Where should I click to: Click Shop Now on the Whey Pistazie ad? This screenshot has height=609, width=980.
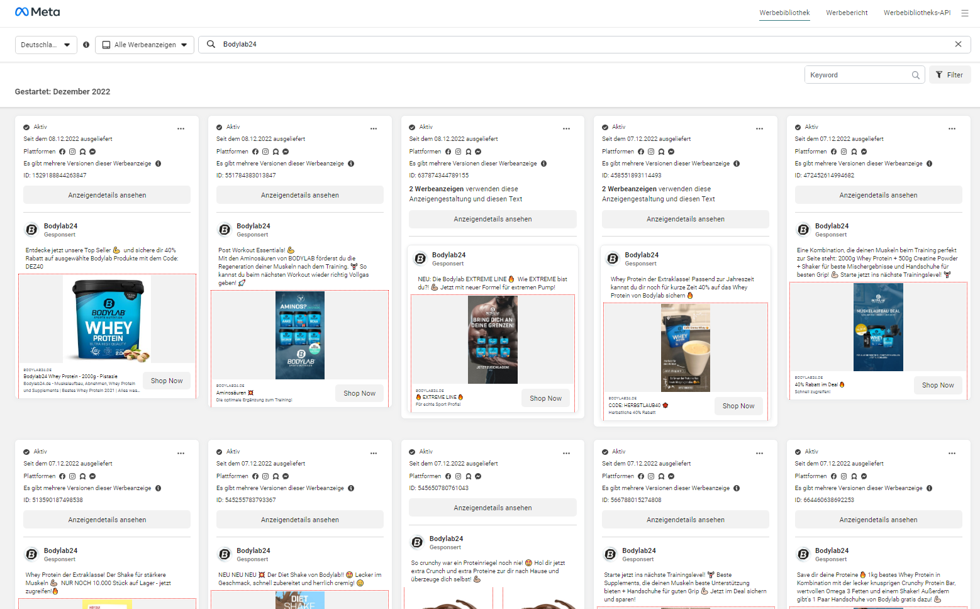(167, 381)
